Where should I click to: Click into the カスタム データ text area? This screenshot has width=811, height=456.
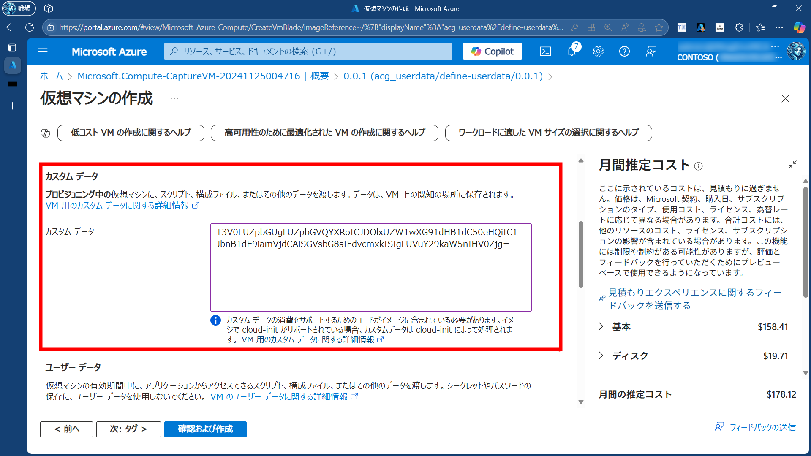coord(371,274)
